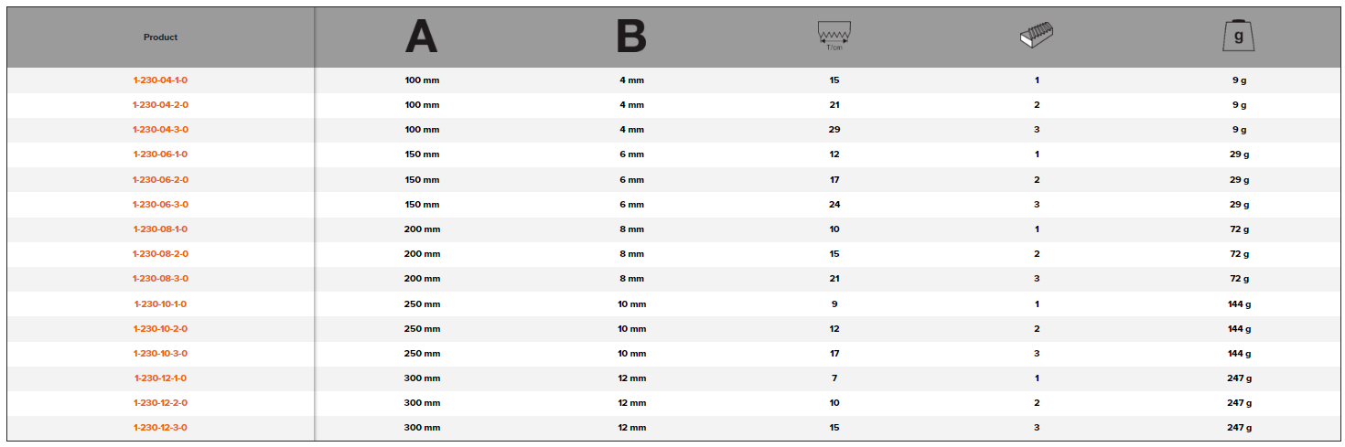Go to product 1-230-08-2-0
This screenshot has height=447, width=1345.
(x=160, y=254)
